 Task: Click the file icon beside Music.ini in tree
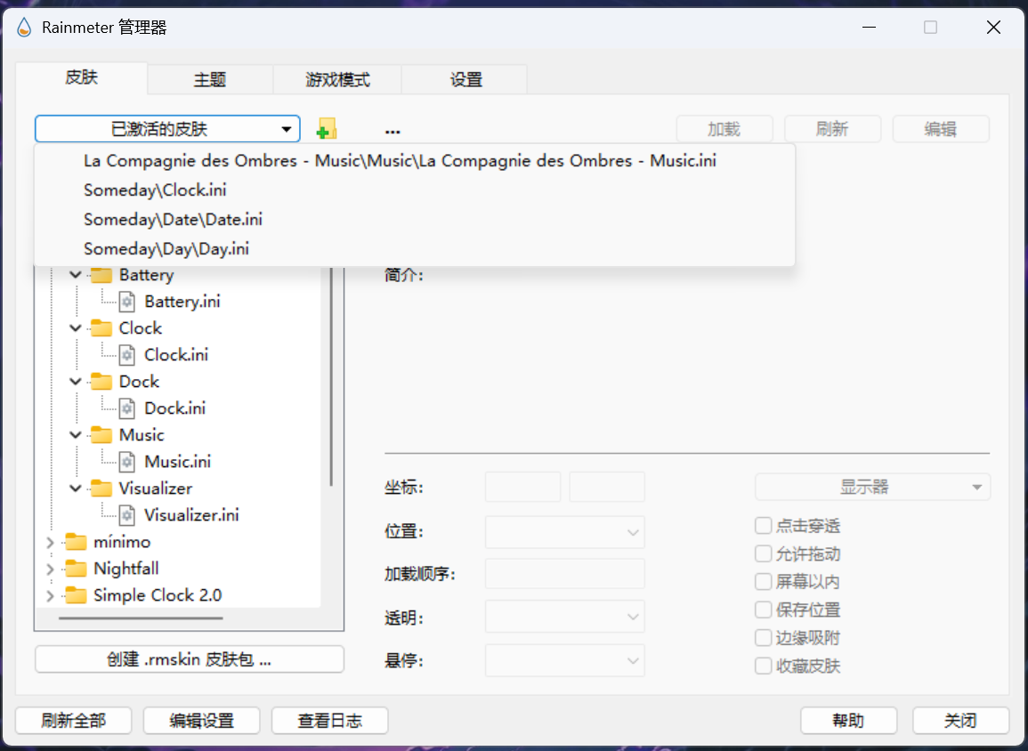point(127,461)
